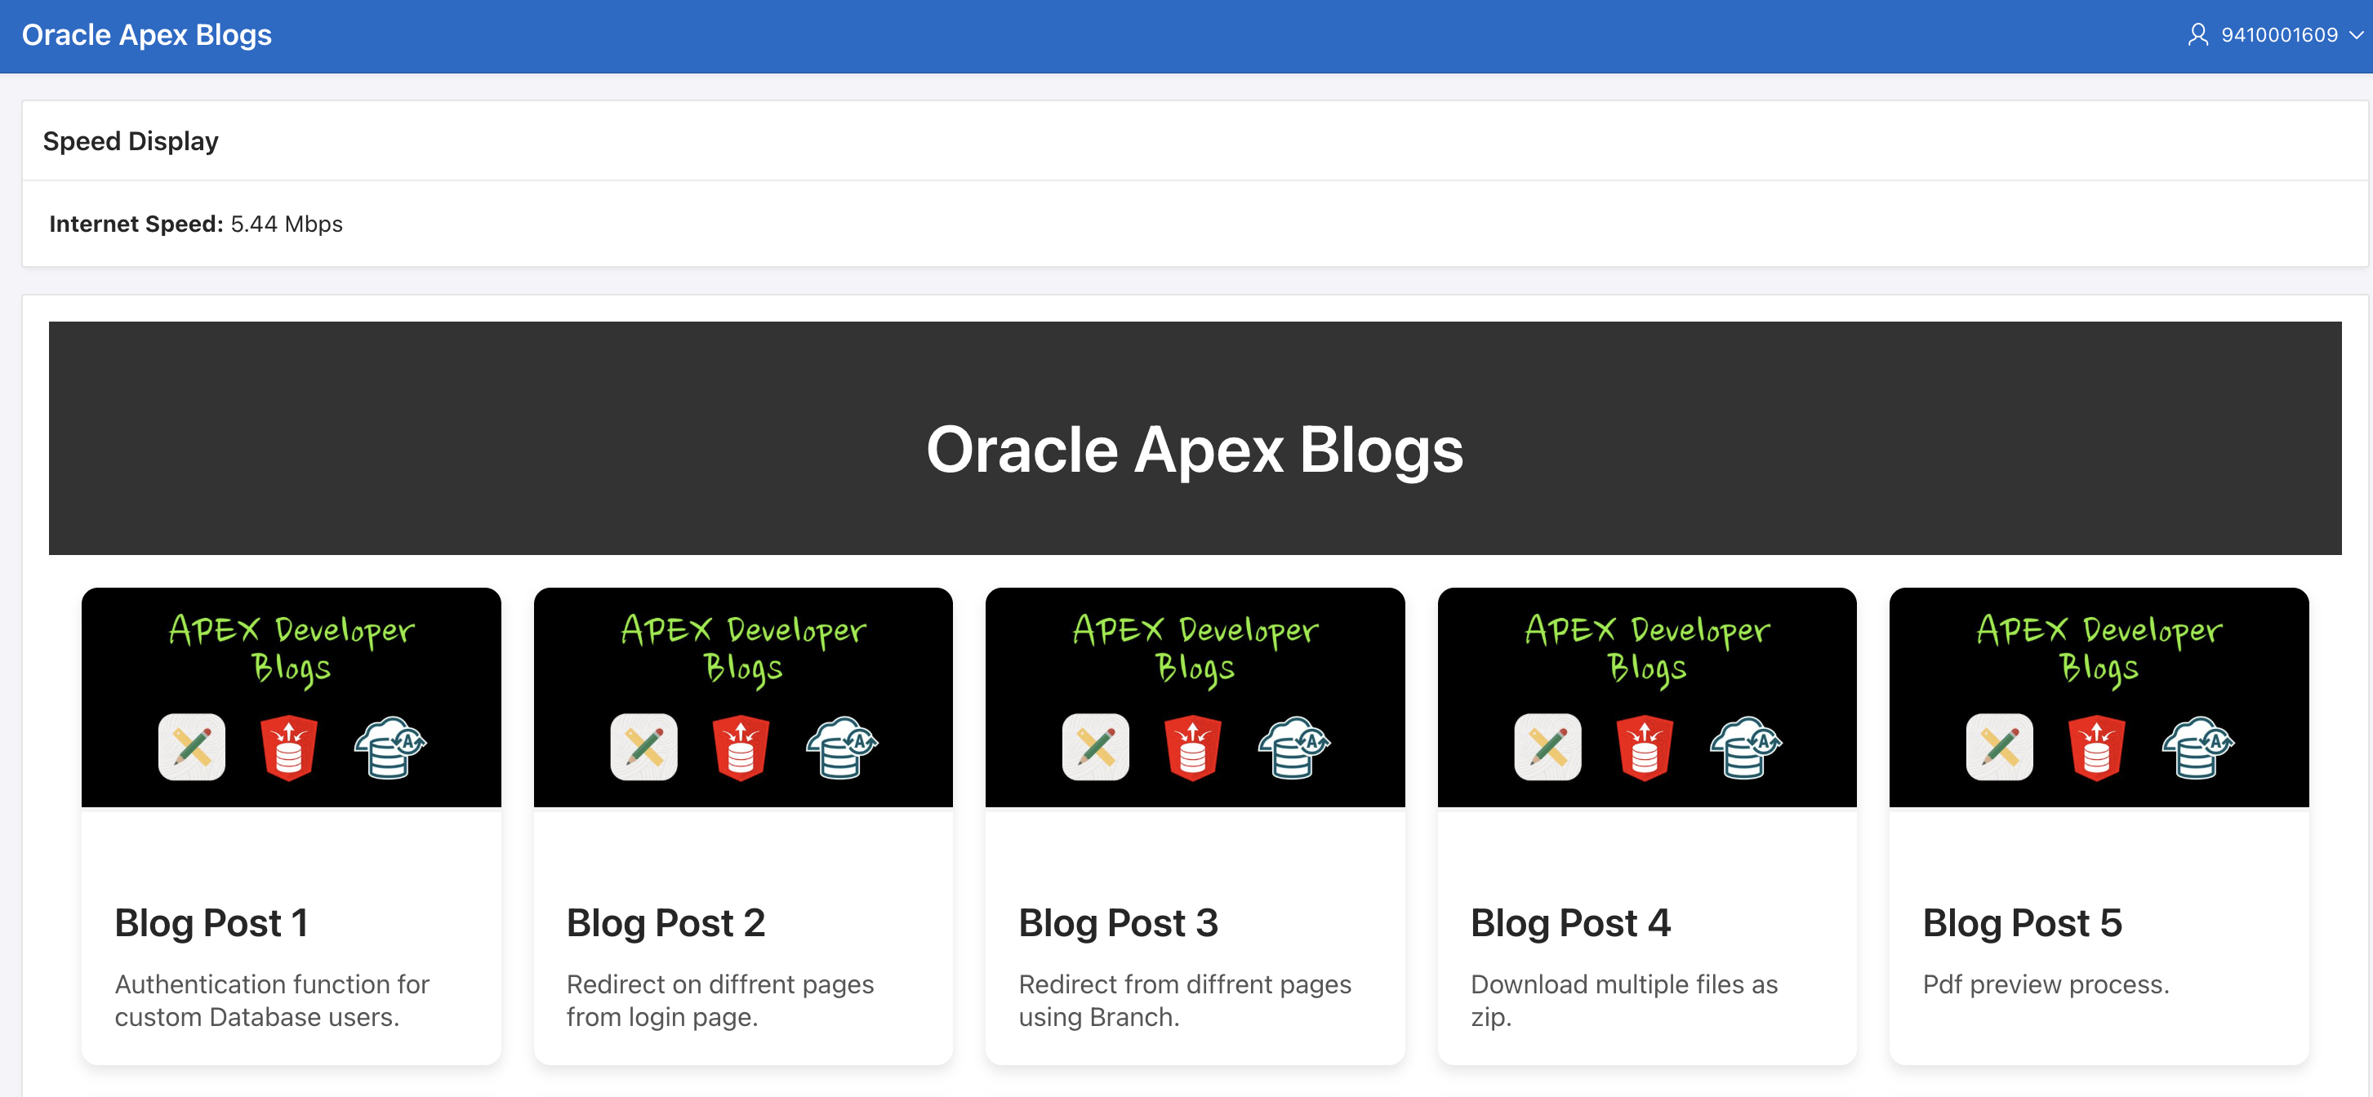
Task: Click red shield icon on Blog Post 4
Action: pos(1645,747)
